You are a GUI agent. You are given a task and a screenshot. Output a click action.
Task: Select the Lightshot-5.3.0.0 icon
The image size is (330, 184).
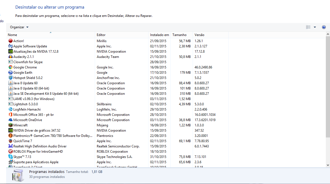tap(10, 104)
